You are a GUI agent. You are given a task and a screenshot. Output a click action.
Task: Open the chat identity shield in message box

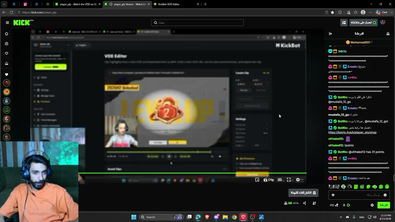coord(333,195)
